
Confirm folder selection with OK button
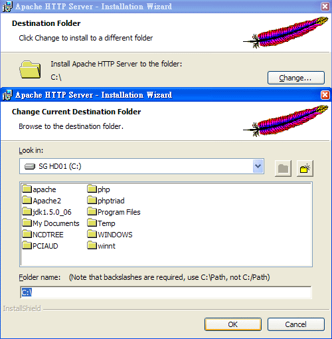tap(233, 324)
